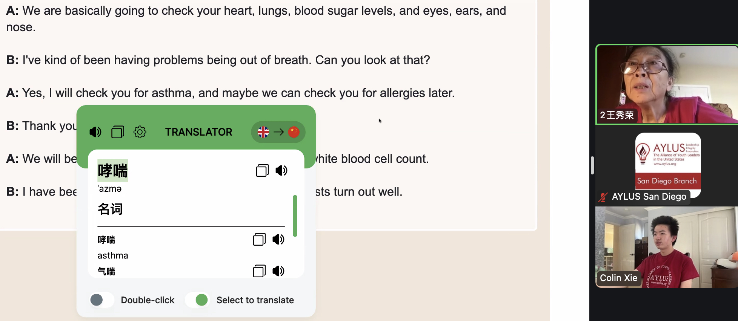Screen dimensions: 738x321
Task: Open translator settings gear
Action: (x=140, y=132)
